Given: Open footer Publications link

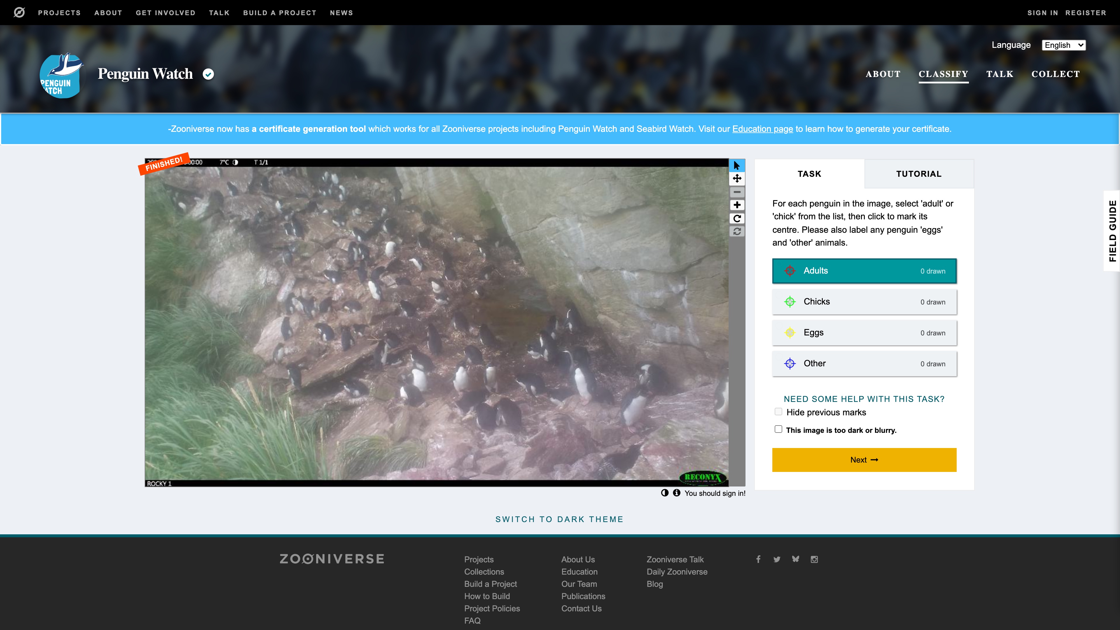Looking at the screenshot, I should pyautogui.click(x=583, y=596).
